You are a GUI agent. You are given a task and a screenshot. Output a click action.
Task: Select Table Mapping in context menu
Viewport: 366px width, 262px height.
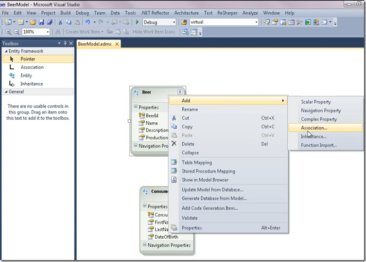tap(228, 162)
